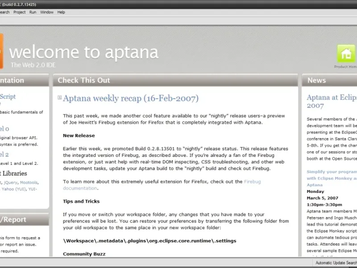
Task: Click the New Release subheading
Action: (x=79, y=136)
